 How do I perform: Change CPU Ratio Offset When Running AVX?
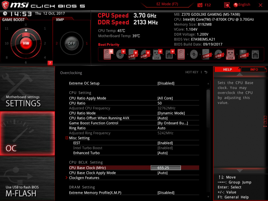[x=134, y=118]
